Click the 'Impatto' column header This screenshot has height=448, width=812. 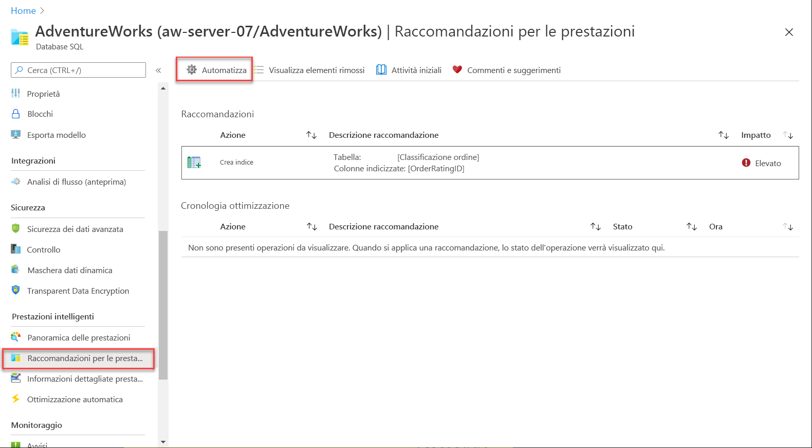(755, 135)
